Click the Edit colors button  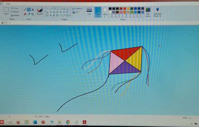[148, 12]
